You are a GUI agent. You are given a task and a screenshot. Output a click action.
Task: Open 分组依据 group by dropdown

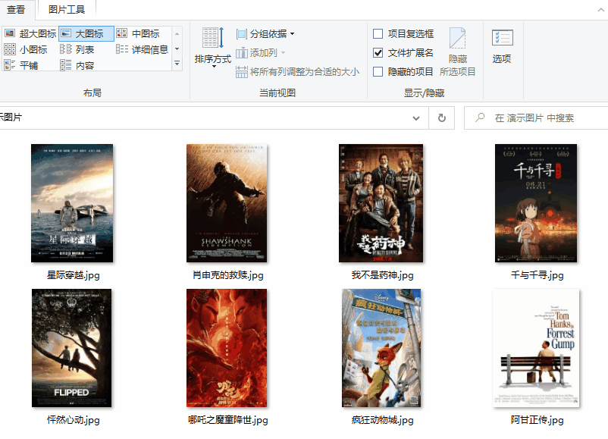coord(265,34)
